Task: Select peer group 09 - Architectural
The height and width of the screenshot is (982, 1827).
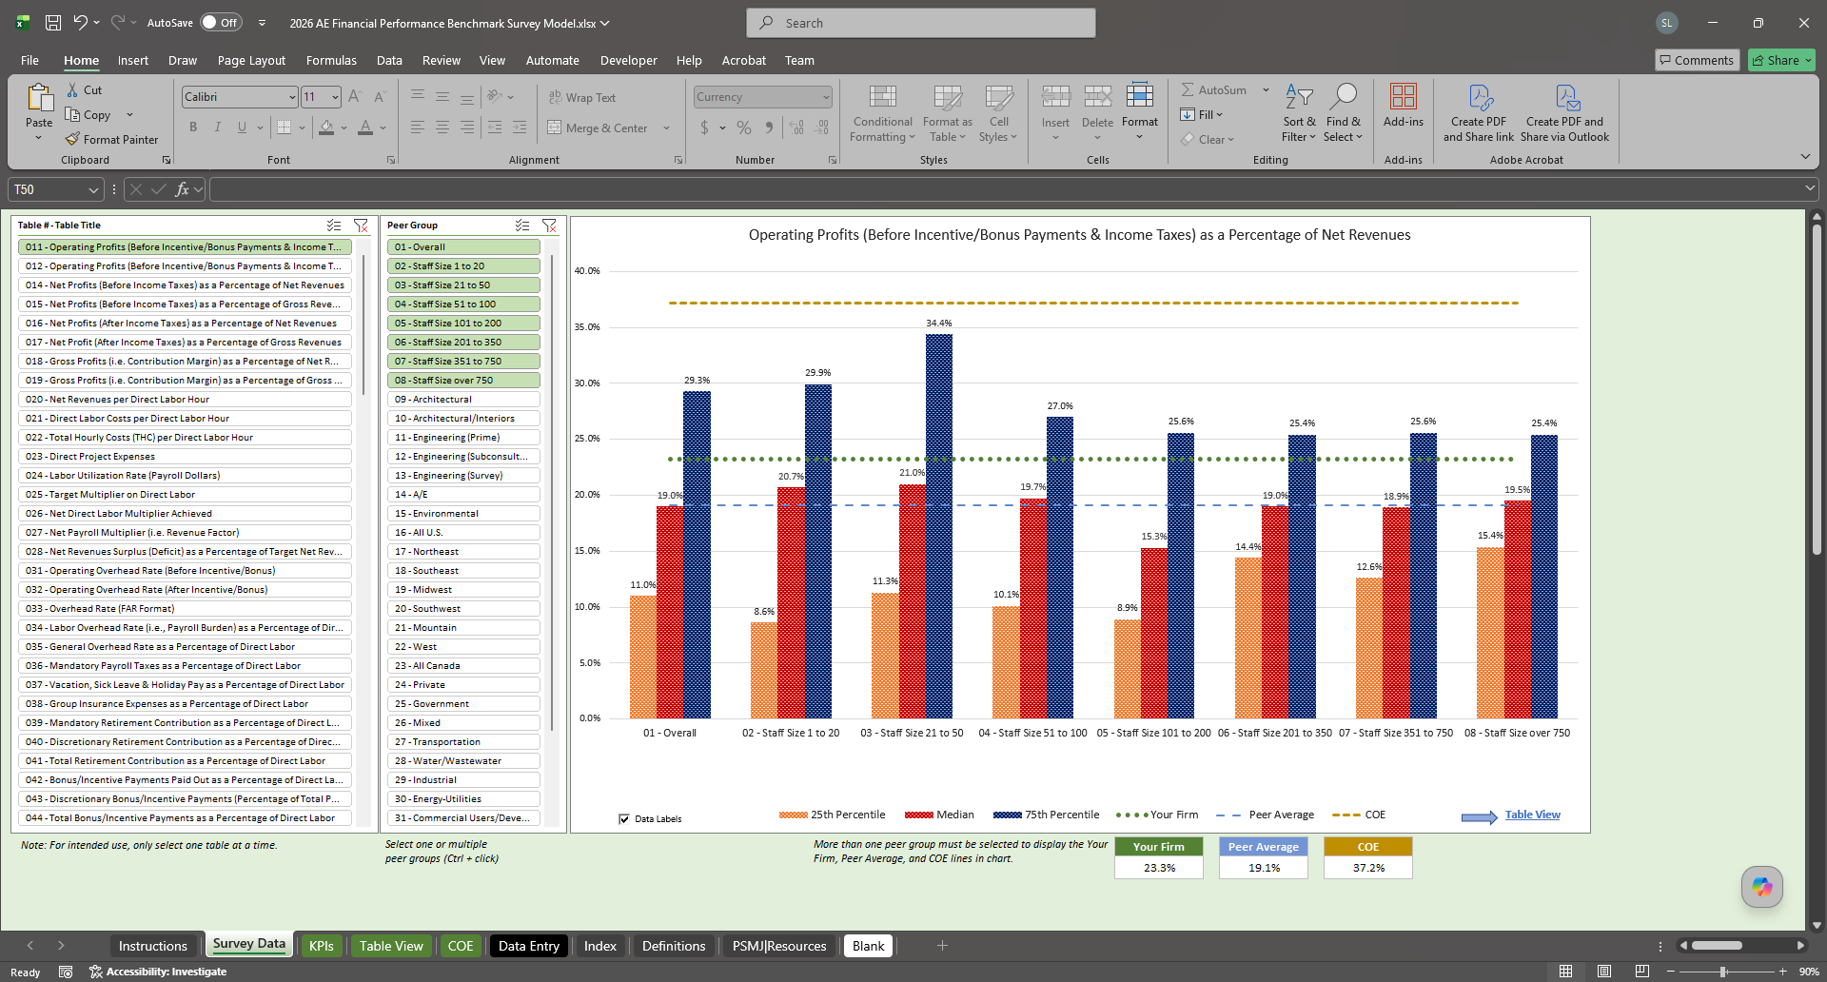Action: (463, 399)
